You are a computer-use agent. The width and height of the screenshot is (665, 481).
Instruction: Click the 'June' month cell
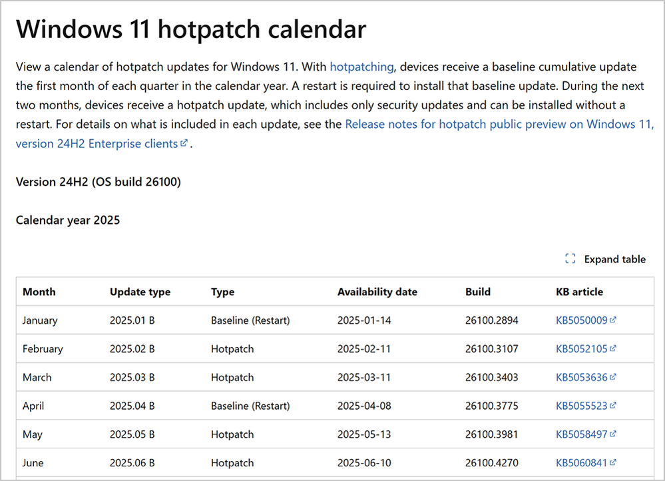coord(33,463)
